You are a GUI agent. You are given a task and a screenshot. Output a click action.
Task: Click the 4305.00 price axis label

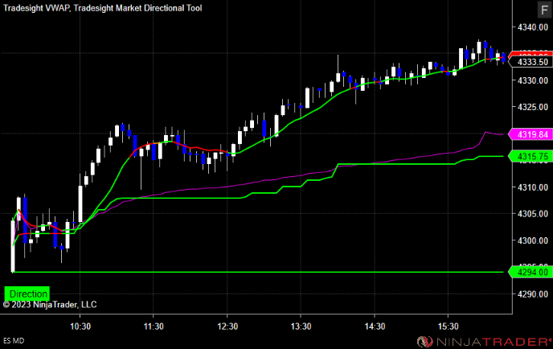coord(533,214)
